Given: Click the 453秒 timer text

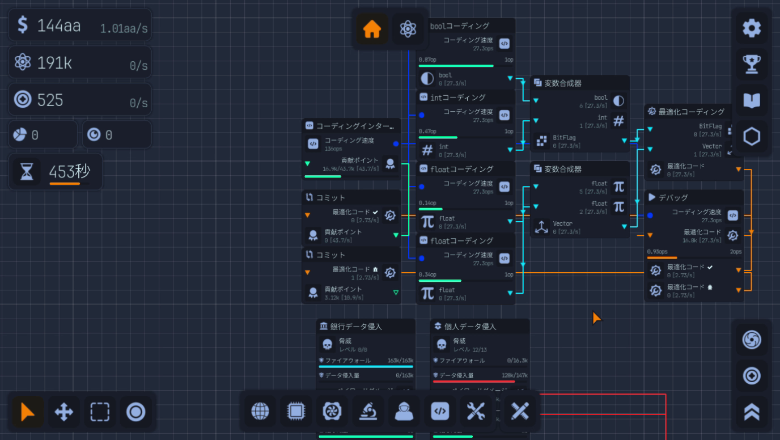Looking at the screenshot, I should click(x=69, y=171).
